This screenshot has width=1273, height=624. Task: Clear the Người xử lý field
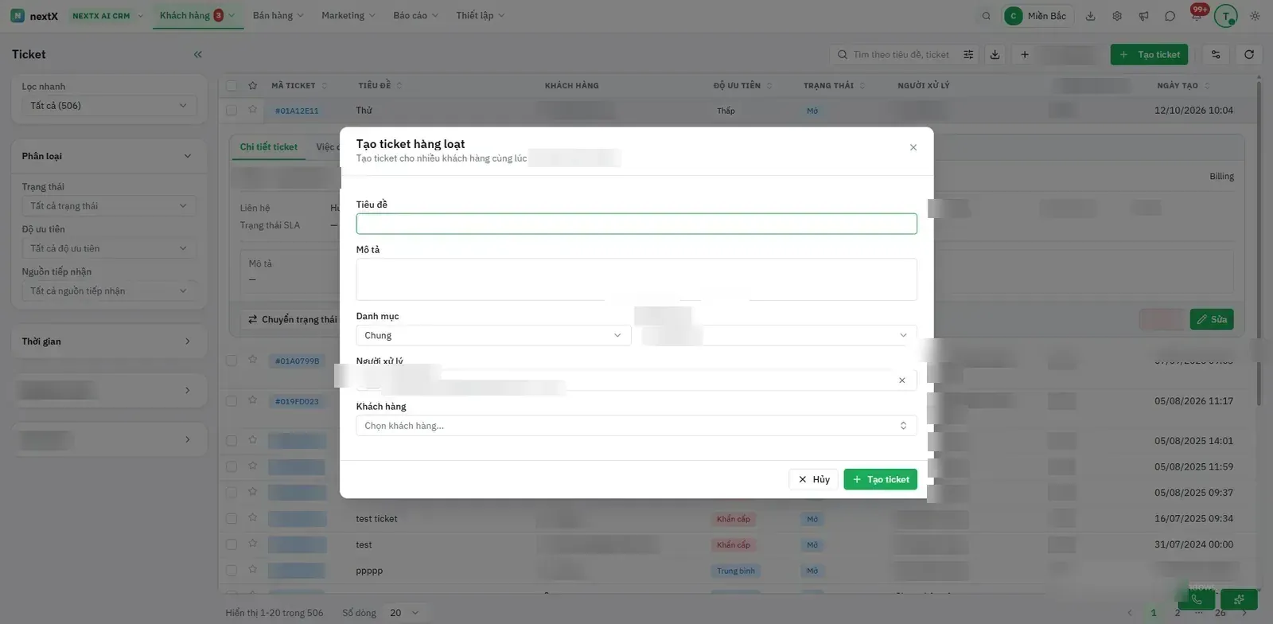(x=901, y=380)
